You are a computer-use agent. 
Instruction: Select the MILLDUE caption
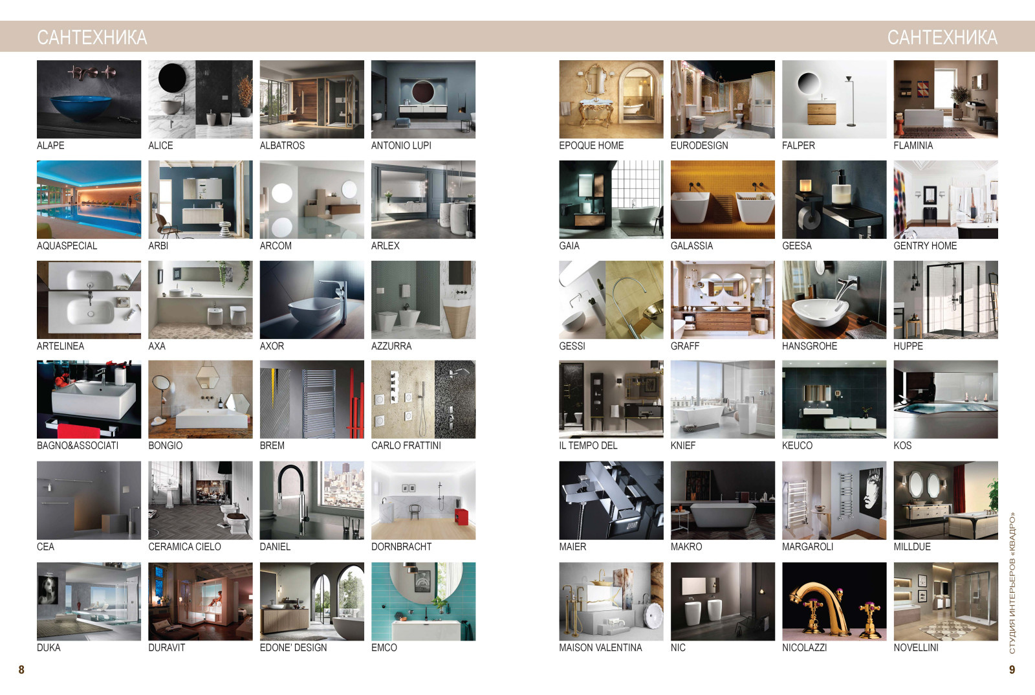point(912,547)
